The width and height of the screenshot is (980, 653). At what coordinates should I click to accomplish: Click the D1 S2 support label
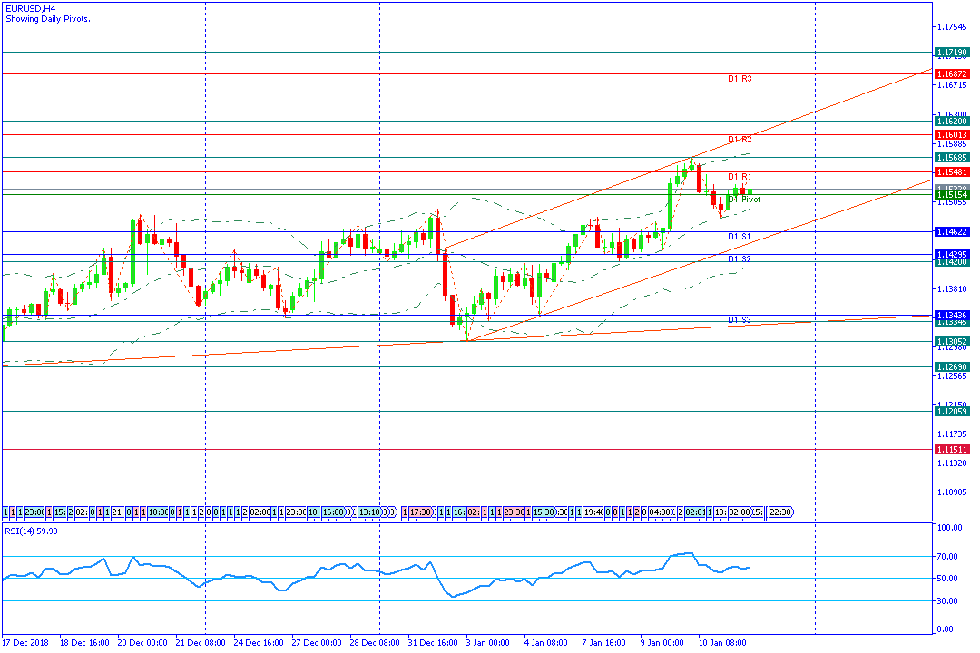tap(739, 258)
